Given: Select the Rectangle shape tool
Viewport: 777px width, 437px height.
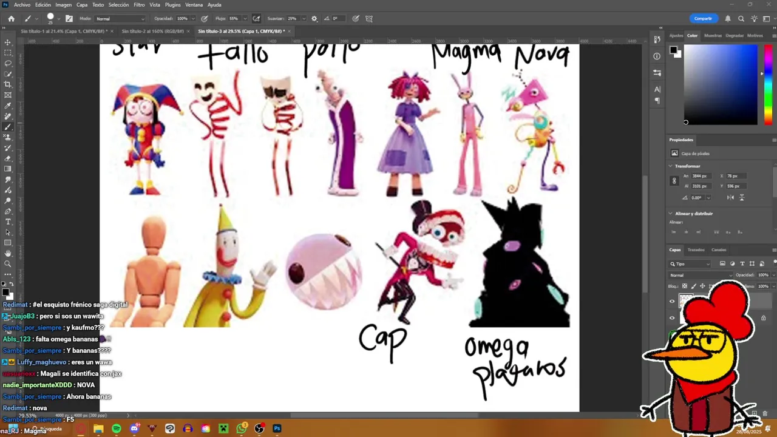Looking at the screenshot, I should coord(8,243).
